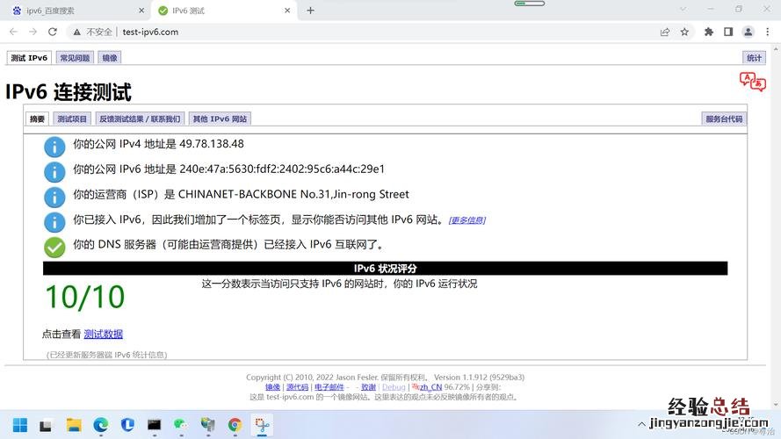781x439 pixels.
Task: Bookmark this page with the star icon
Action: 684,32
